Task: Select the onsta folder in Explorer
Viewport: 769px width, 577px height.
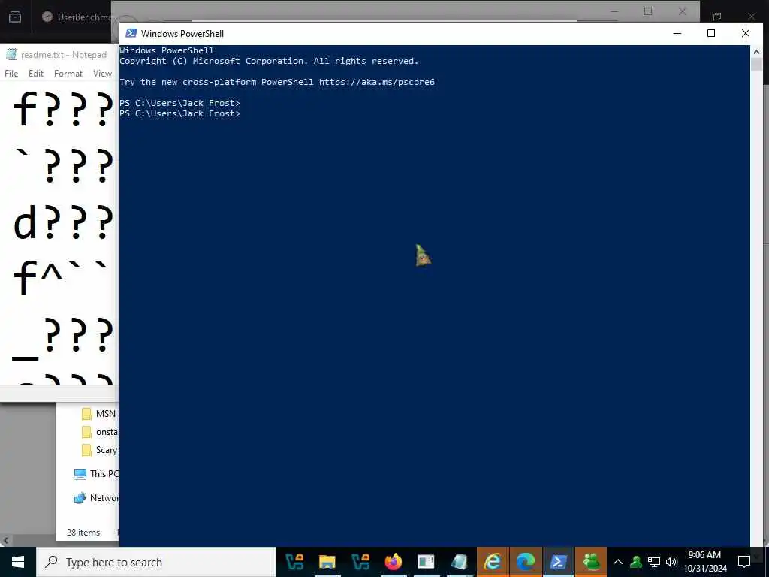Action: point(100,432)
